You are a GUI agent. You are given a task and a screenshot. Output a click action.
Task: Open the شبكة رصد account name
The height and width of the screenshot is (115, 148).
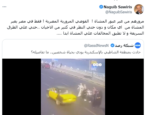124,46
